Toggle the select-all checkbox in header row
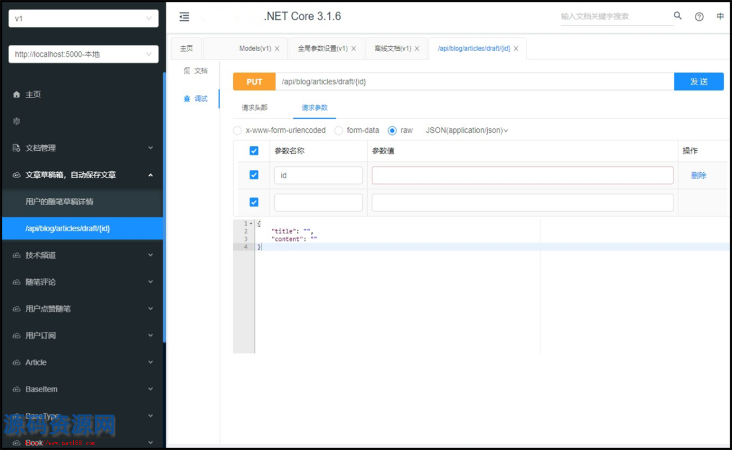 click(254, 151)
